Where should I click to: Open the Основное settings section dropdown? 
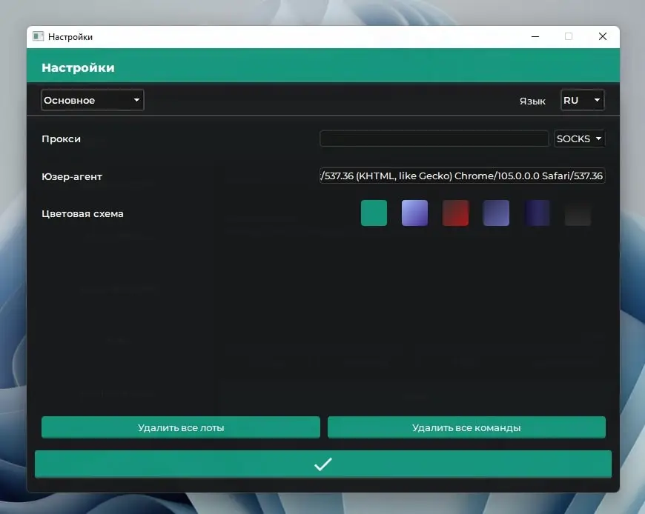[92, 100]
